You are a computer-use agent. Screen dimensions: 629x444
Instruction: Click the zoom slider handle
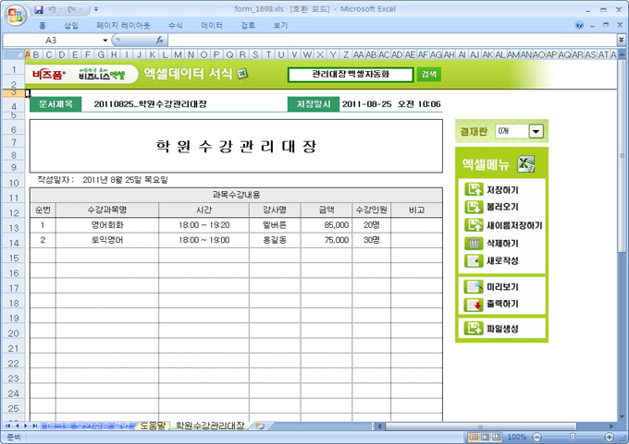(x=573, y=438)
